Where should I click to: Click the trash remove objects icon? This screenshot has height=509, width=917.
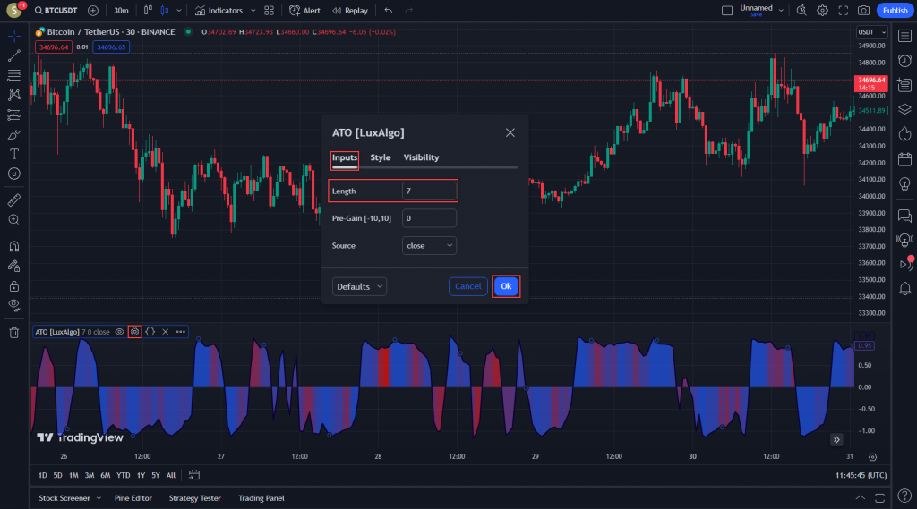pyautogui.click(x=14, y=333)
